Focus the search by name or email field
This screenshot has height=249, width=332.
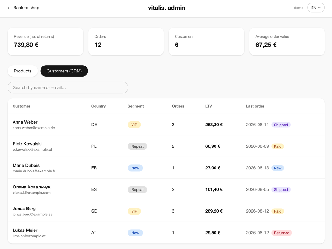[68, 87]
